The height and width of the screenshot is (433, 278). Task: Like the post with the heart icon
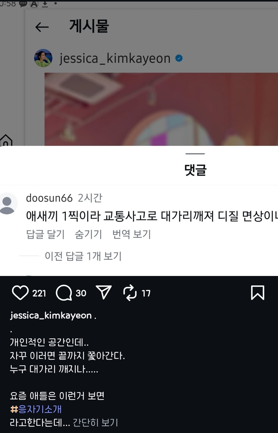(x=20, y=293)
